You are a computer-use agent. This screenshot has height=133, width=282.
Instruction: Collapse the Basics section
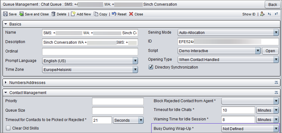coord(6,24)
